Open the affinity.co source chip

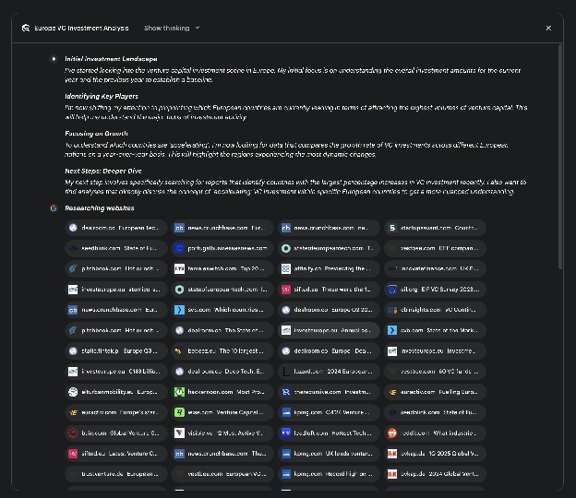[329, 268]
